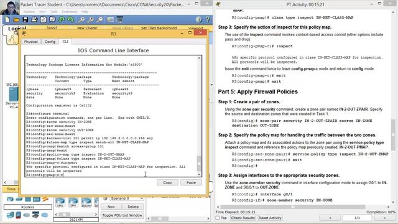Click the Reset Activity button
The width and height of the screenshot is (398, 224).
click(270, 218)
